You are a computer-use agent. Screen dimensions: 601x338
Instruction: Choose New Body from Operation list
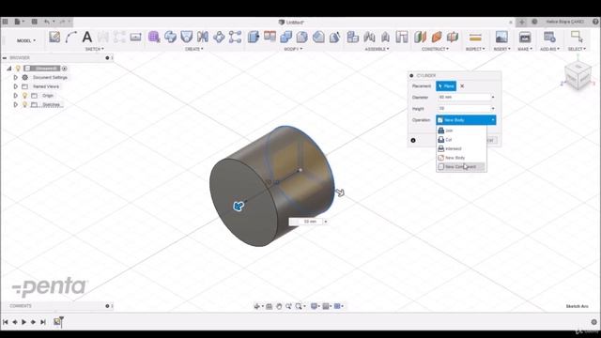point(461,158)
